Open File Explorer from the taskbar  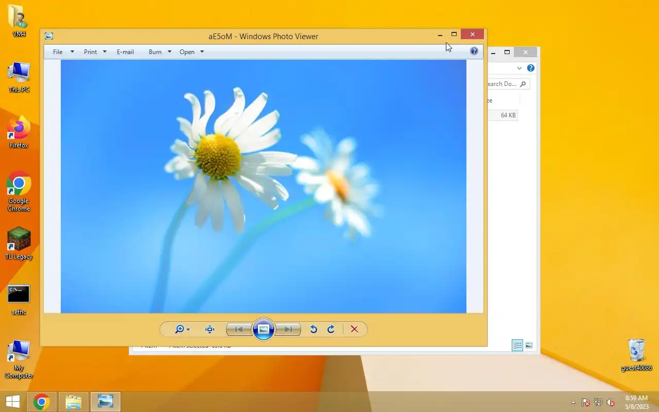(x=74, y=402)
